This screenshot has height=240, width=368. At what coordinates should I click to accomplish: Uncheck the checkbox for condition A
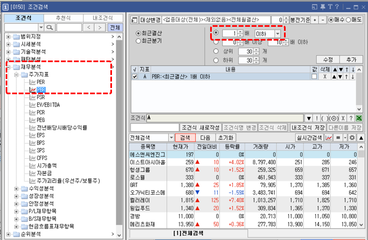pos(134,77)
